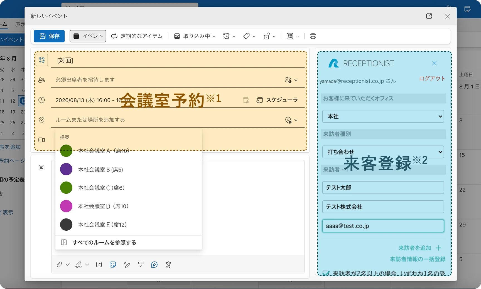481x289 pixels.
Task: Open the 打ち合わせ visitor type dropdown
Action: (x=383, y=152)
